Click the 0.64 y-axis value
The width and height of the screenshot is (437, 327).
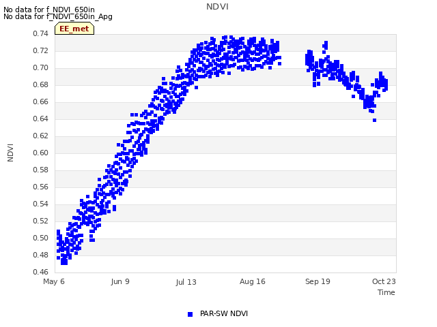pos(41,119)
